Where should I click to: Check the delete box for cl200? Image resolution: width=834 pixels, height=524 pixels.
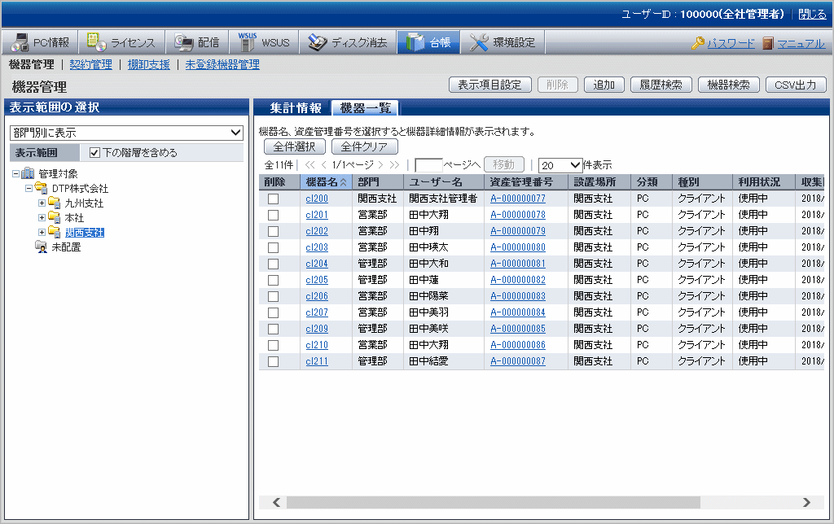(273, 199)
